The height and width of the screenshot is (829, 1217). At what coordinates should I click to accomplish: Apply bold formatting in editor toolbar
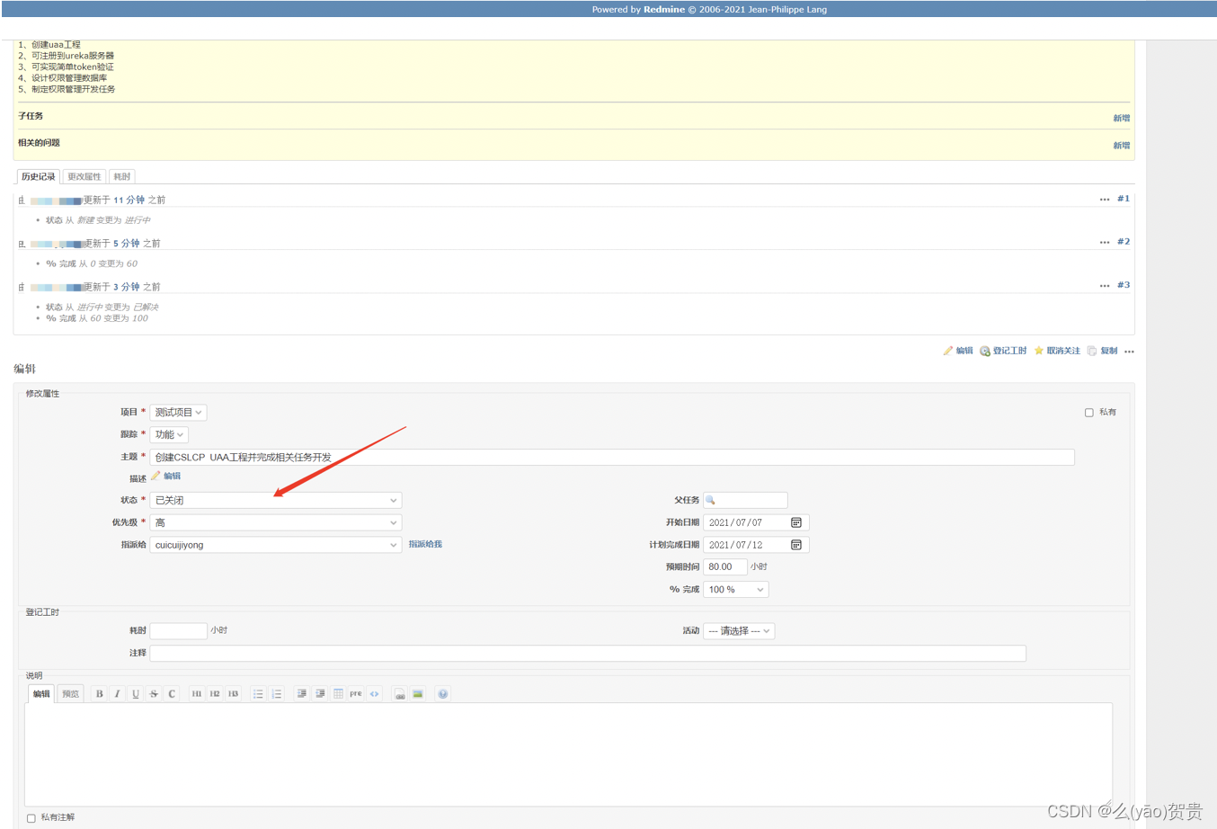pyautogui.click(x=99, y=694)
